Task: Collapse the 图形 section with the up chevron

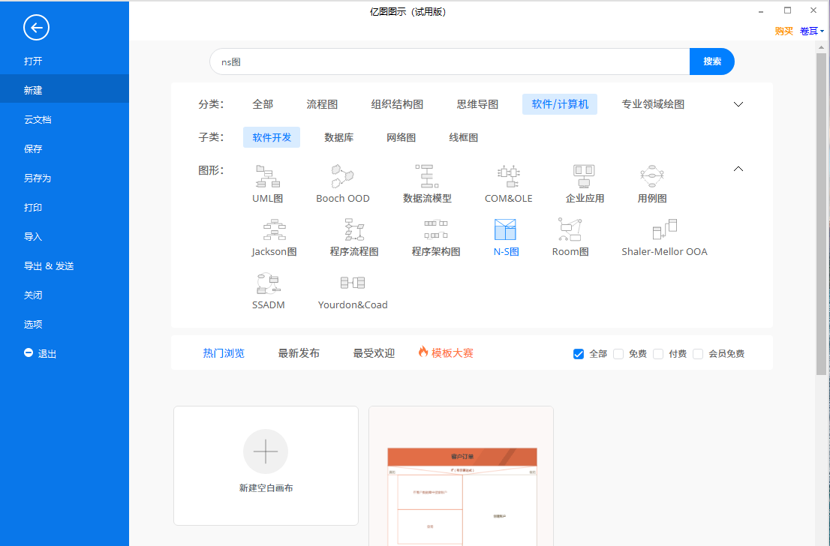Action: pyautogui.click(x=738, y=169)
